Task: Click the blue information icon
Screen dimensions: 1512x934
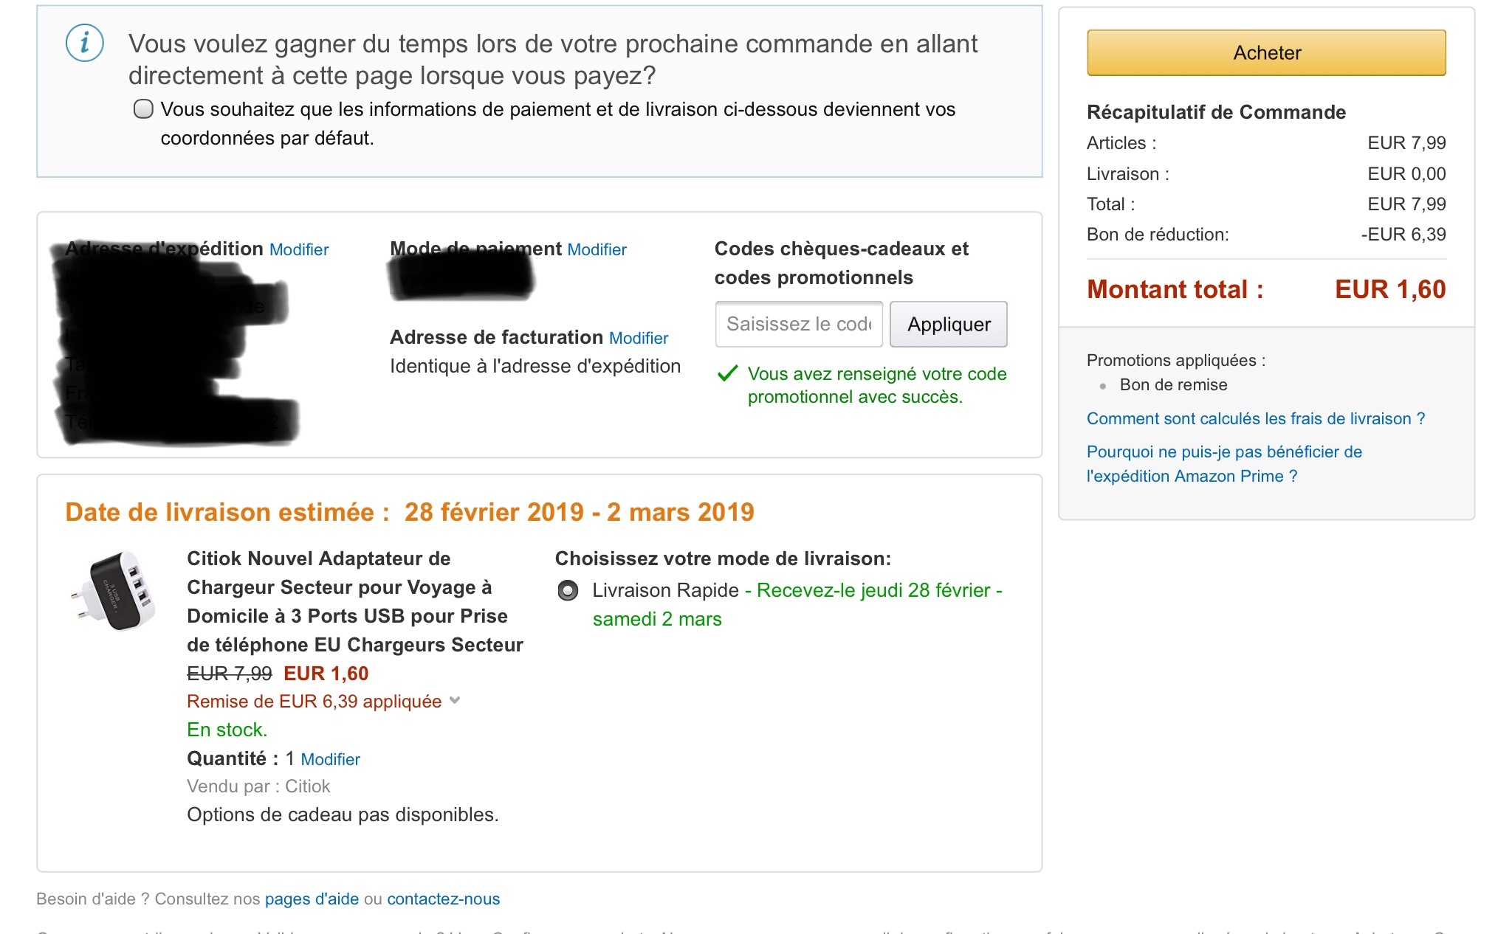Action: point(84,43)
